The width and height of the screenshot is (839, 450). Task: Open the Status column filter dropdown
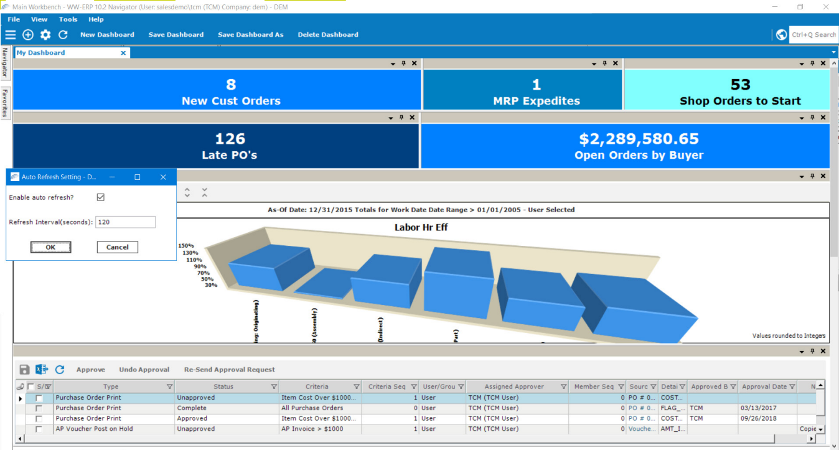pos(273,386)
